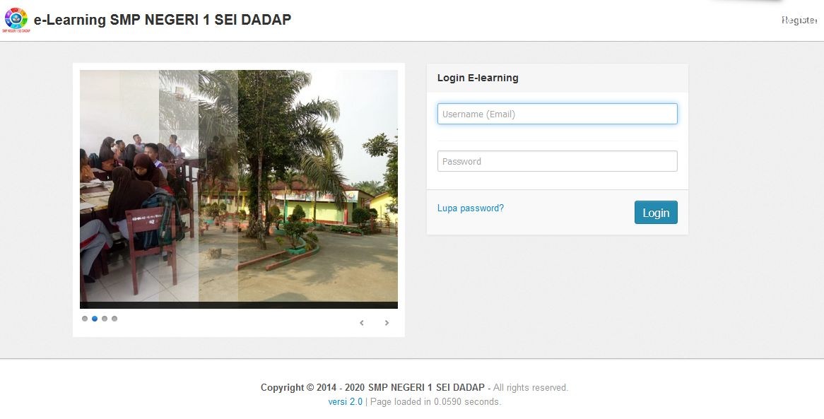Click the All rights reserved footer text
This screenshot has height=419, width=824.
(531, 387)
